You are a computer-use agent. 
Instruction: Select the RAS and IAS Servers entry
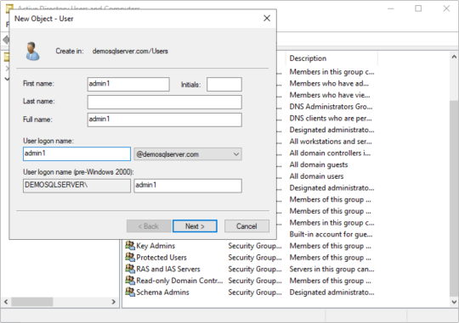point(168,269)
